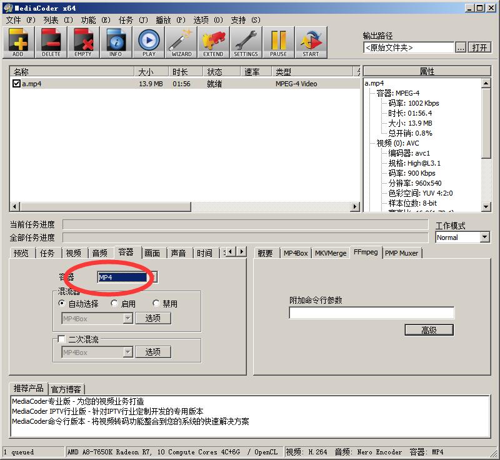Click the MediaCoder专业版 recommendation link

(x=77, y=401)
